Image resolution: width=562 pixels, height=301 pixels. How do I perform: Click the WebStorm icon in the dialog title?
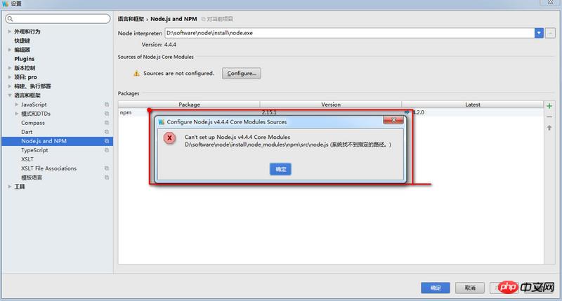pos(162,122)
